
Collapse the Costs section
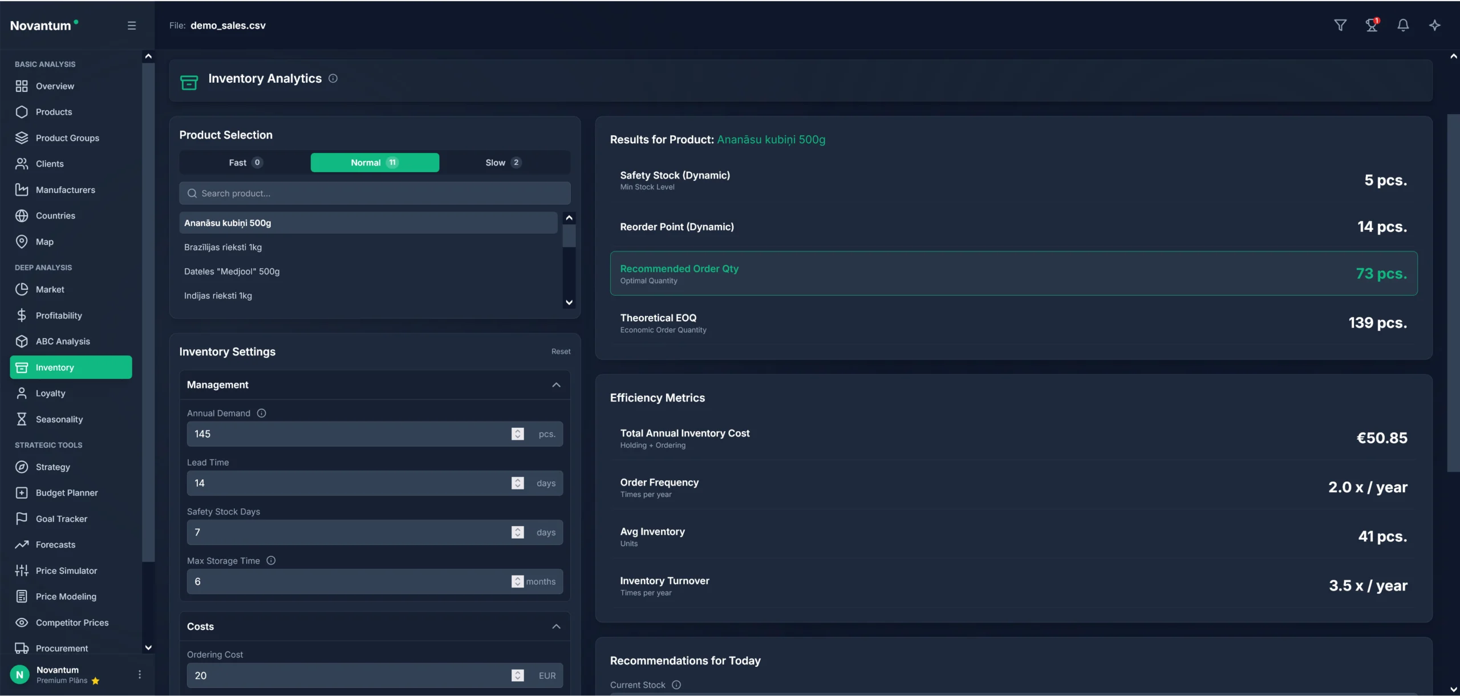tap(556, 626)
